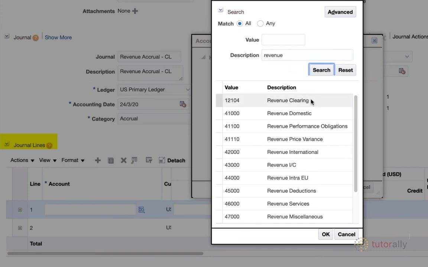The image size is (428, 267).
Task: Click the Detach table icon
Action: coord(162,160)
